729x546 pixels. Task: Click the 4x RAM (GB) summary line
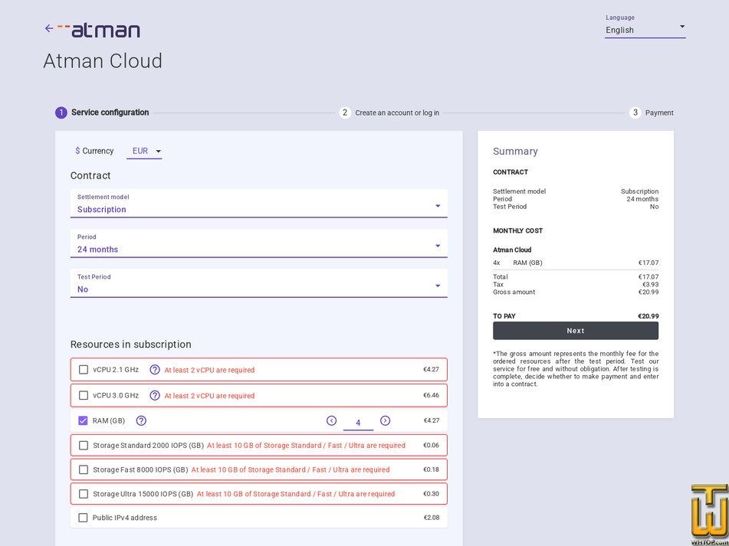[576, 263]
